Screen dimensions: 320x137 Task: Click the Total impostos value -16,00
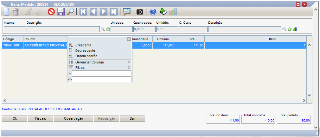pyautogui.click(x=270, y=121)
